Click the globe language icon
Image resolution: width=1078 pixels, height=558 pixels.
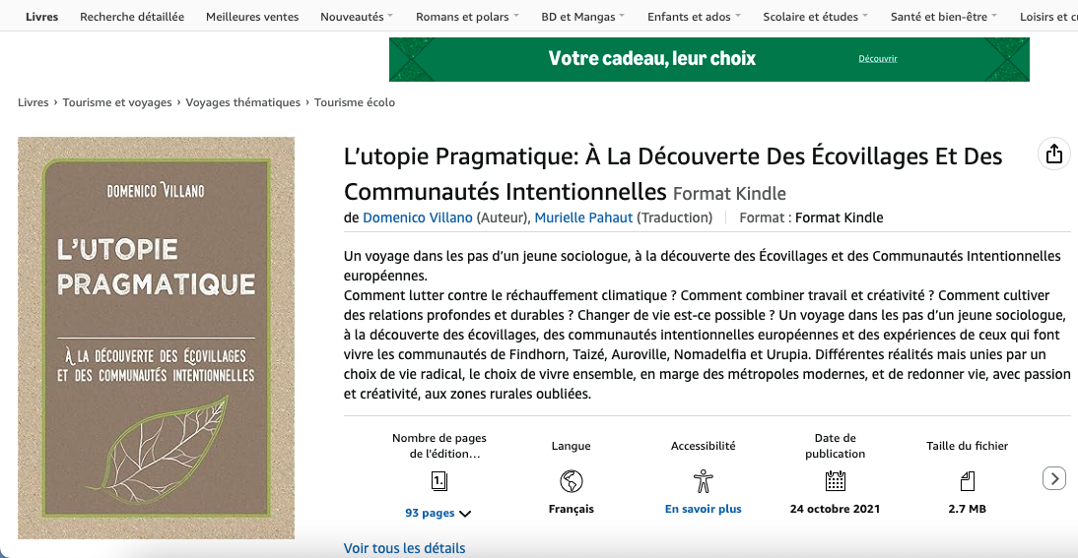[x=571, y=481]
